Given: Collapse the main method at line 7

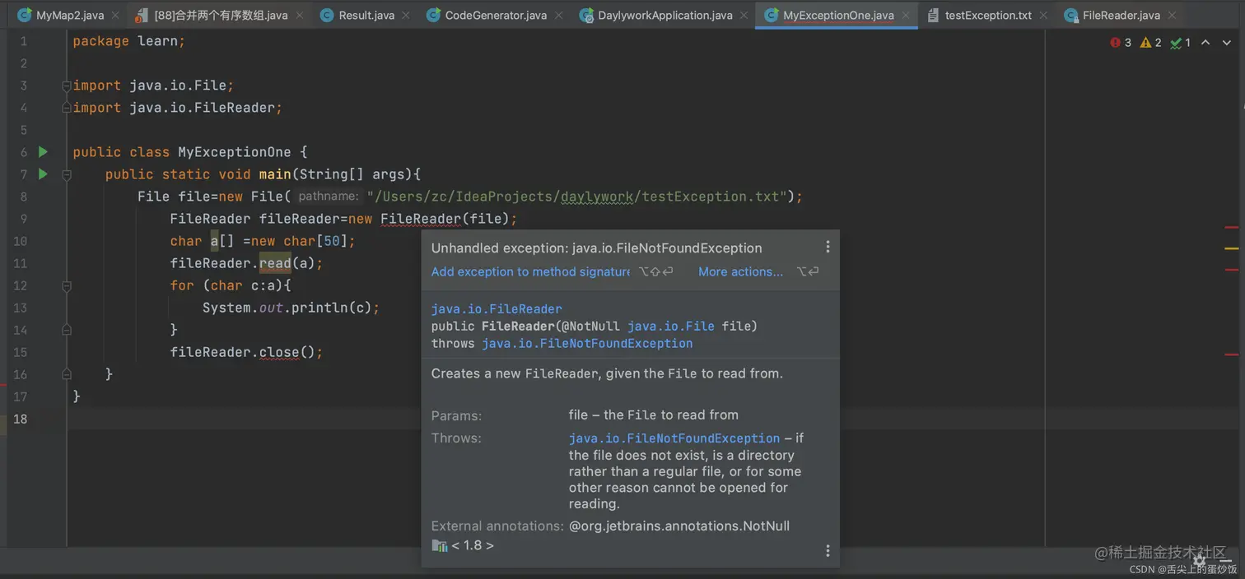Looking at the screenshot, I should coord(67,174).
